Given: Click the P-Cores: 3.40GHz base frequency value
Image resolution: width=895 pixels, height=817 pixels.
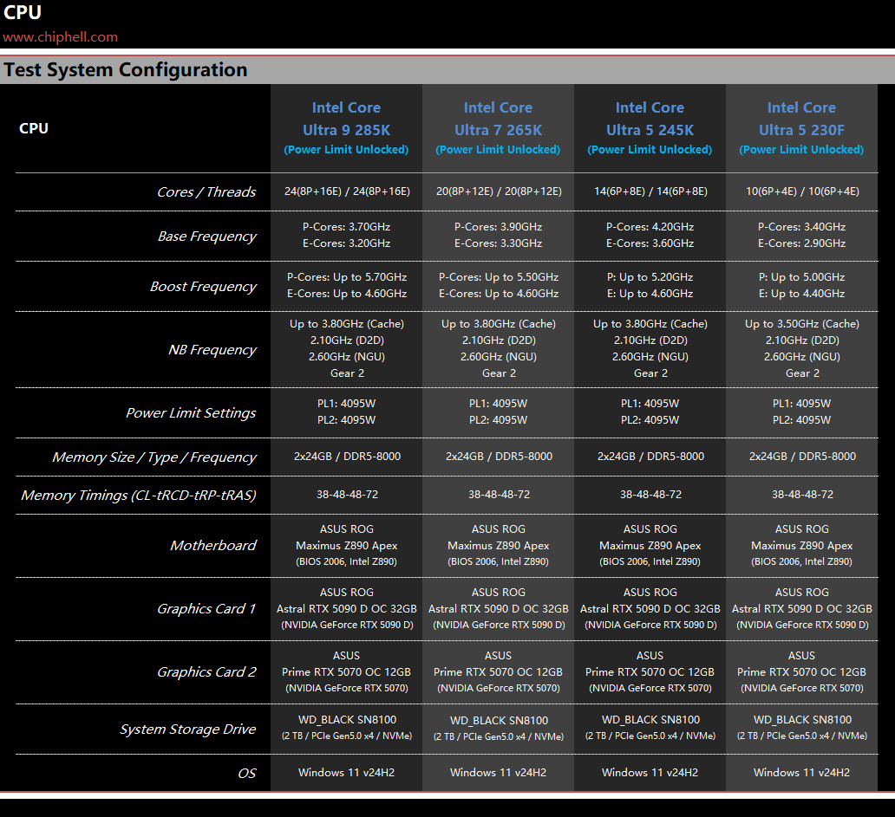Looking at the screenshot, I should pos(802,227).
